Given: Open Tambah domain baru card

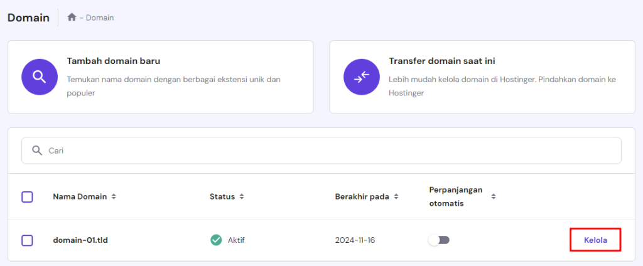Looking at the screenshot, I should [160, 77].
